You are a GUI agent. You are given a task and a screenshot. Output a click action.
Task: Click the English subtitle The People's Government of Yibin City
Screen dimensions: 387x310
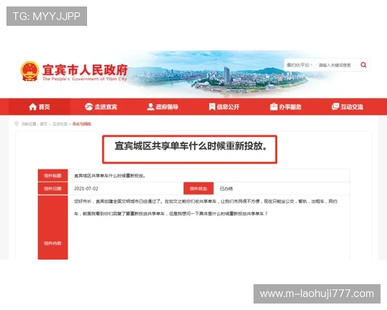tap(84, 79)
